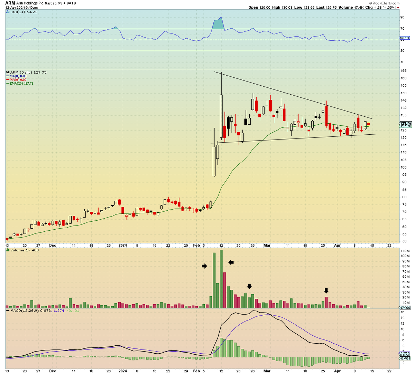This screenshot has width=415, height=374.
Task: Click the 53.21 RSI value tag on axis
Action: [x=404, y=38]
